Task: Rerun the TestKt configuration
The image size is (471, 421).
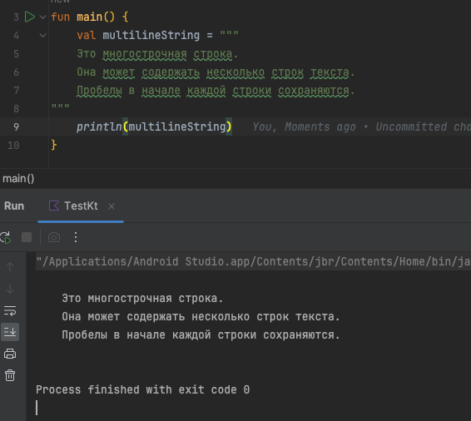Action: [x=6, y=237]
